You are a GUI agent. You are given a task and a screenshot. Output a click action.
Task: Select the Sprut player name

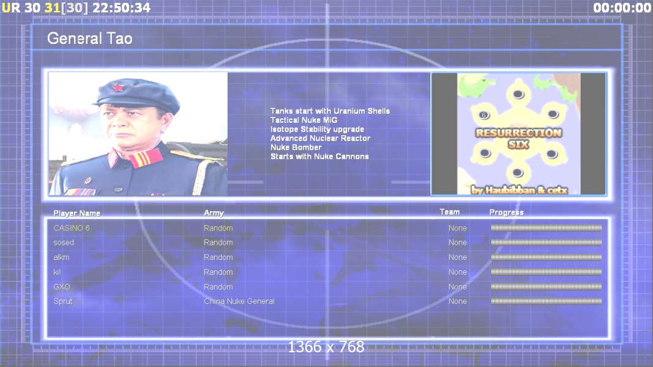coord(63,302)
